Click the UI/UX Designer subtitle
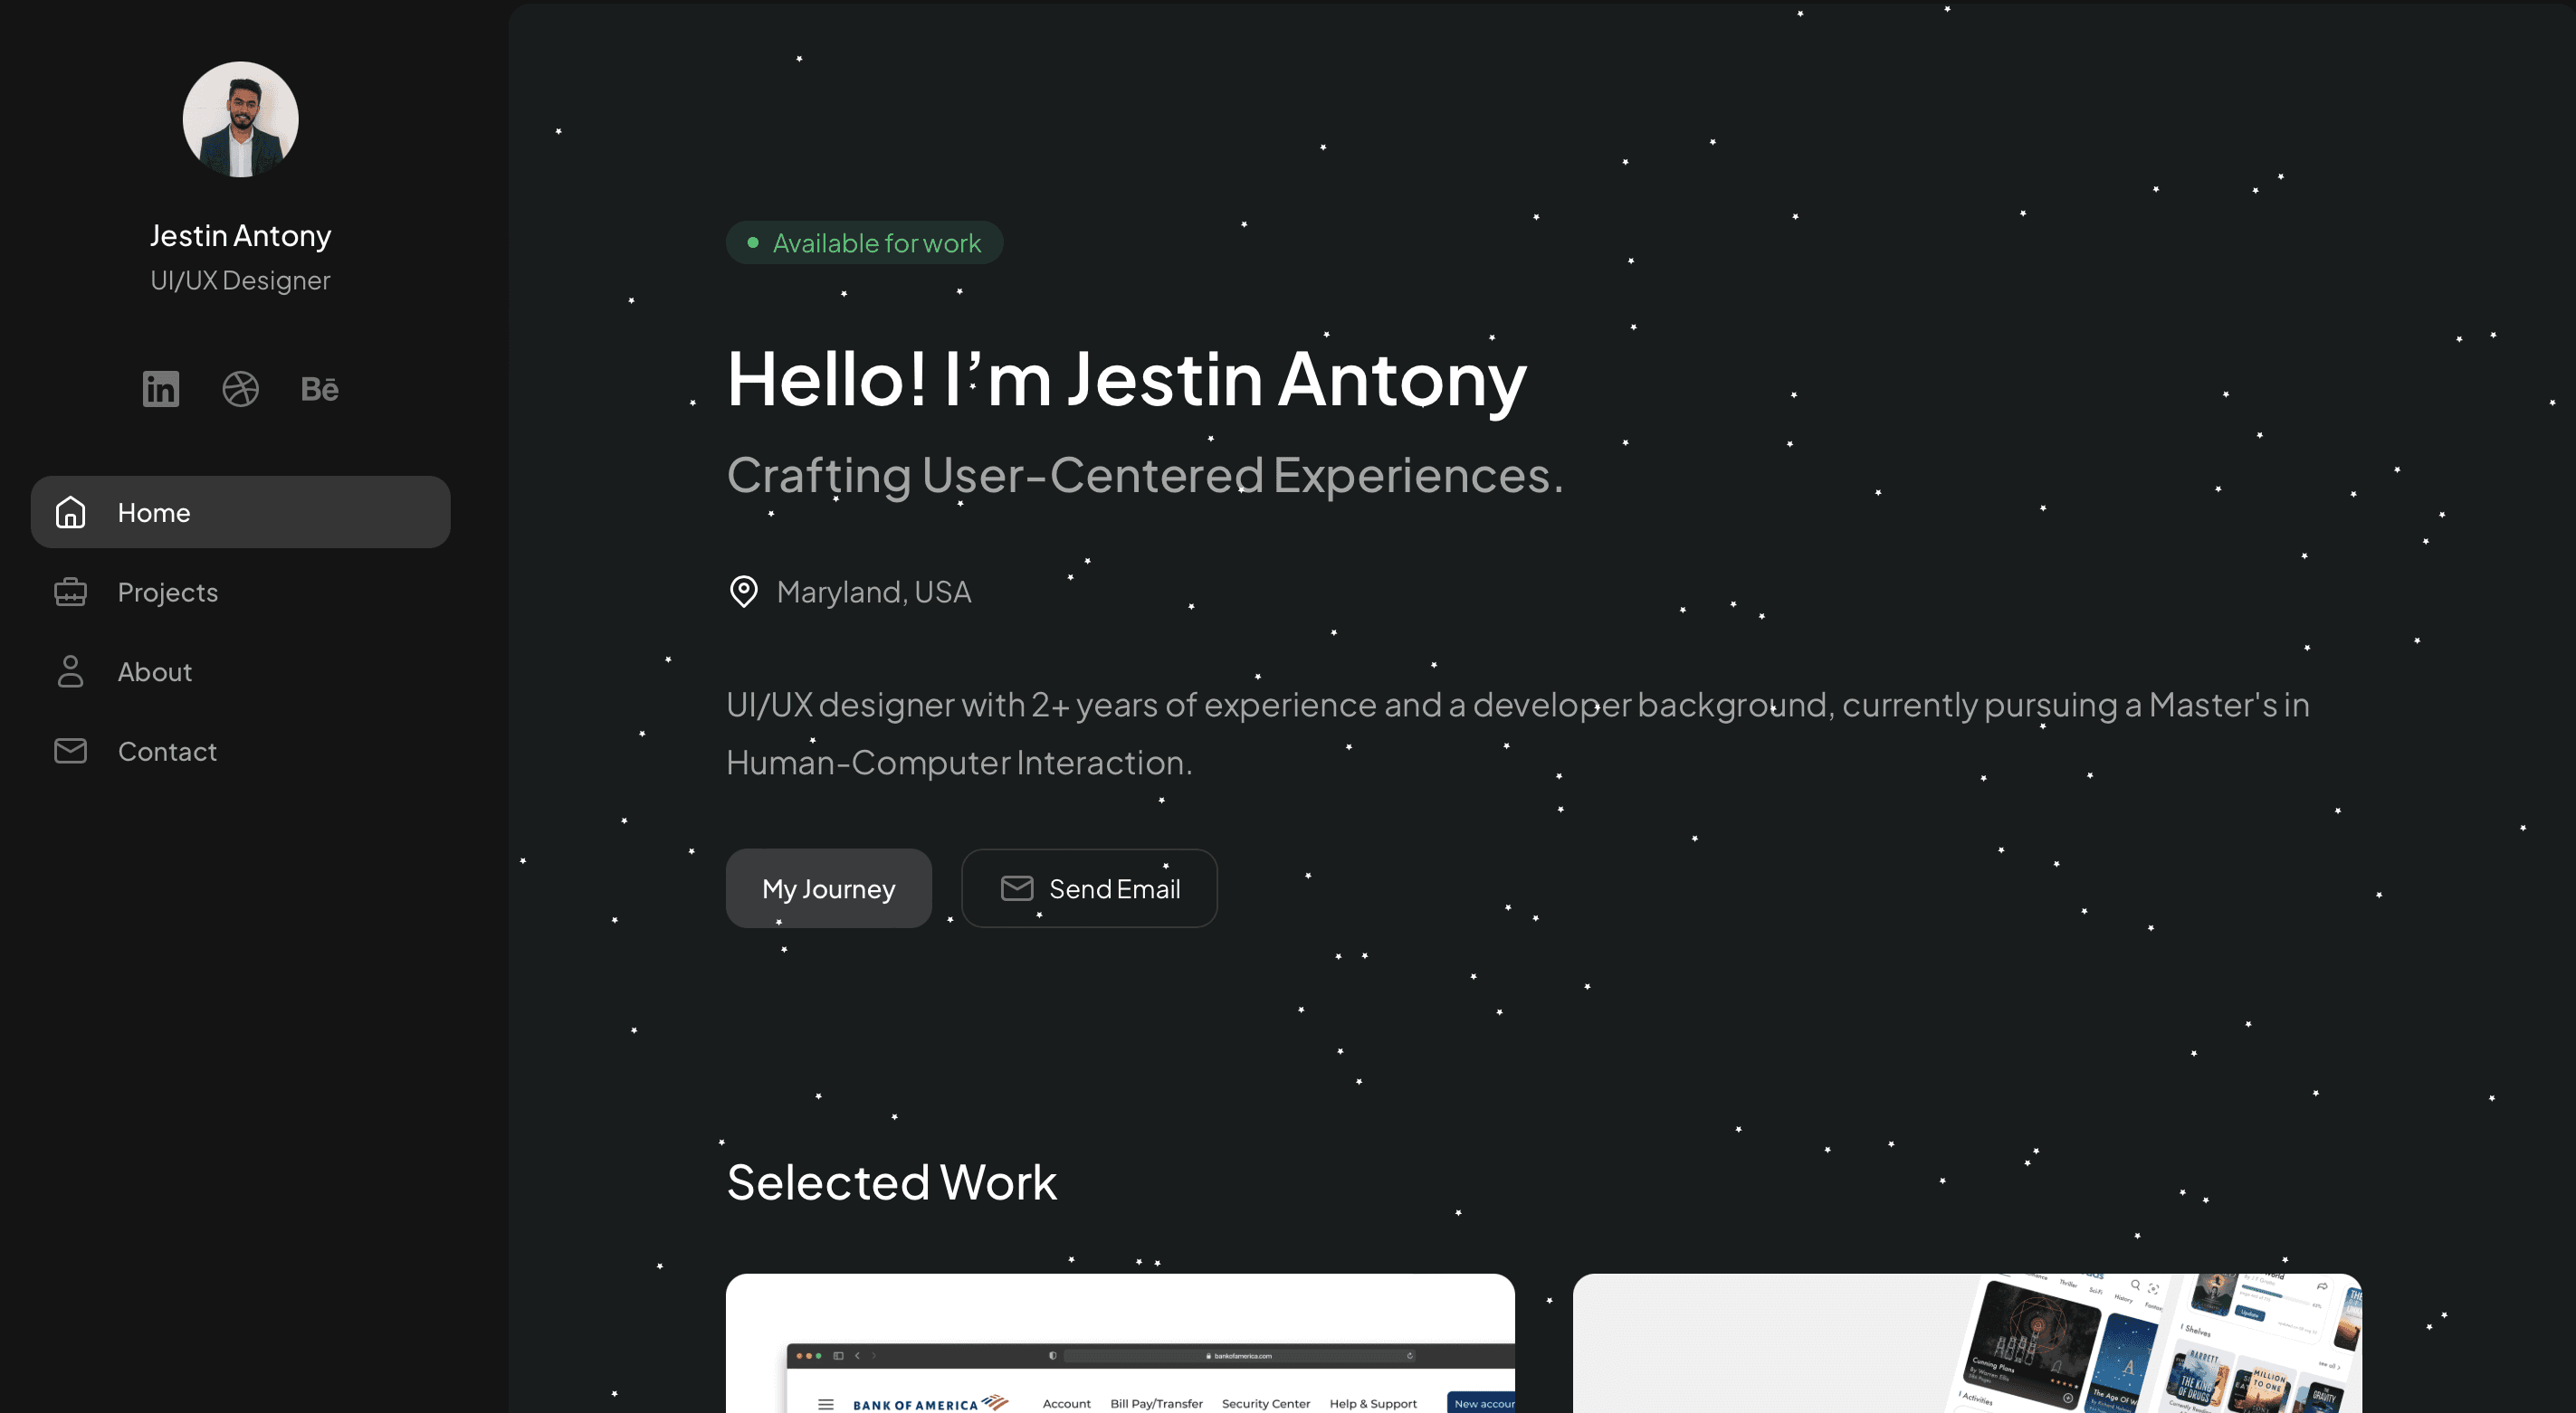Screen dimensions: 2576x1413 (x=240, y=280)
